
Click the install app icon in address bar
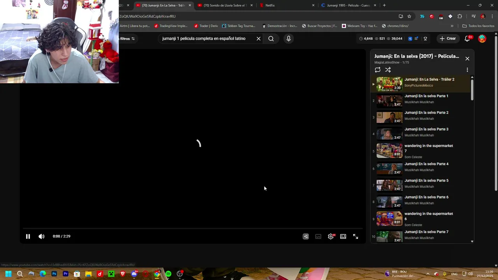click(401, 16)
